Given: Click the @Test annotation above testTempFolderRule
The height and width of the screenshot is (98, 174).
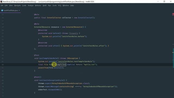Looking at the screenshot, I should tap(36, 55).
